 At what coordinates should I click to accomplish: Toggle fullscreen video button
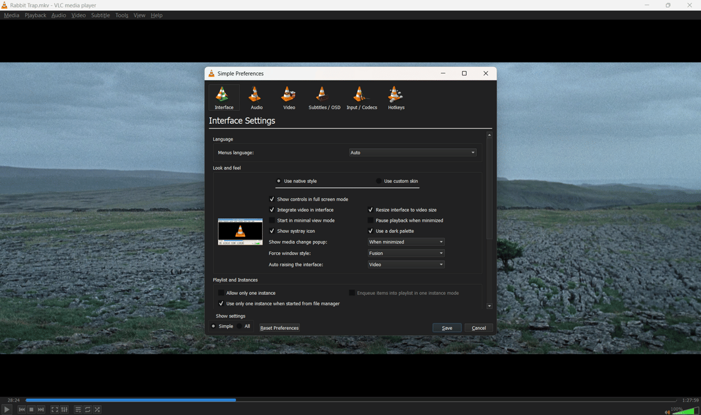pos(55,409)
